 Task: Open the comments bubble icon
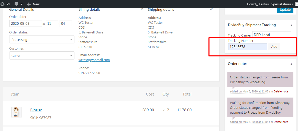tap(16, 4)
